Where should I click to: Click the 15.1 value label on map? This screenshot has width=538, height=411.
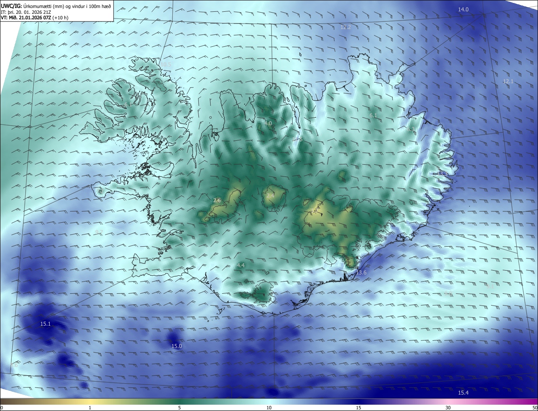pyautogui.click(x=45, y=324)
